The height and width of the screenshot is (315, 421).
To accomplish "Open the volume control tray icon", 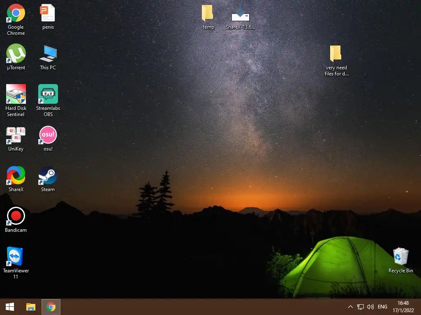I will click(x=370, y=307).
